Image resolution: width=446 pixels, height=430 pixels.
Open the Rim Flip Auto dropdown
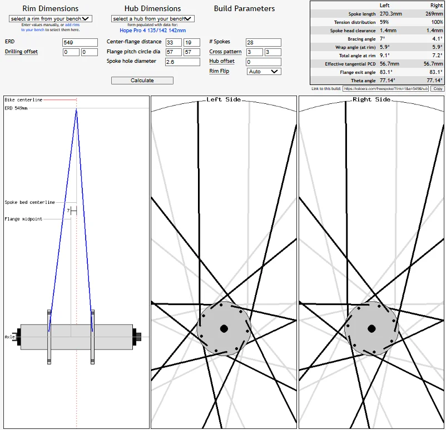coord(264,72)
